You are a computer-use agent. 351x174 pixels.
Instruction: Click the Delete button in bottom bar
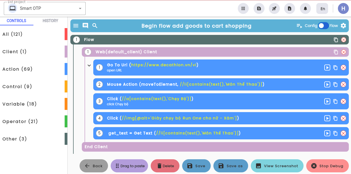pos(165,166)
